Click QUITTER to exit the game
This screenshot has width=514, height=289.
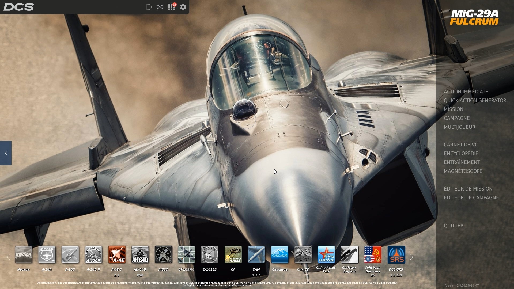click(453, 226)
